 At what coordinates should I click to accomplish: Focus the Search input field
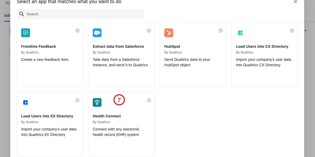click(x=80, y=14)
